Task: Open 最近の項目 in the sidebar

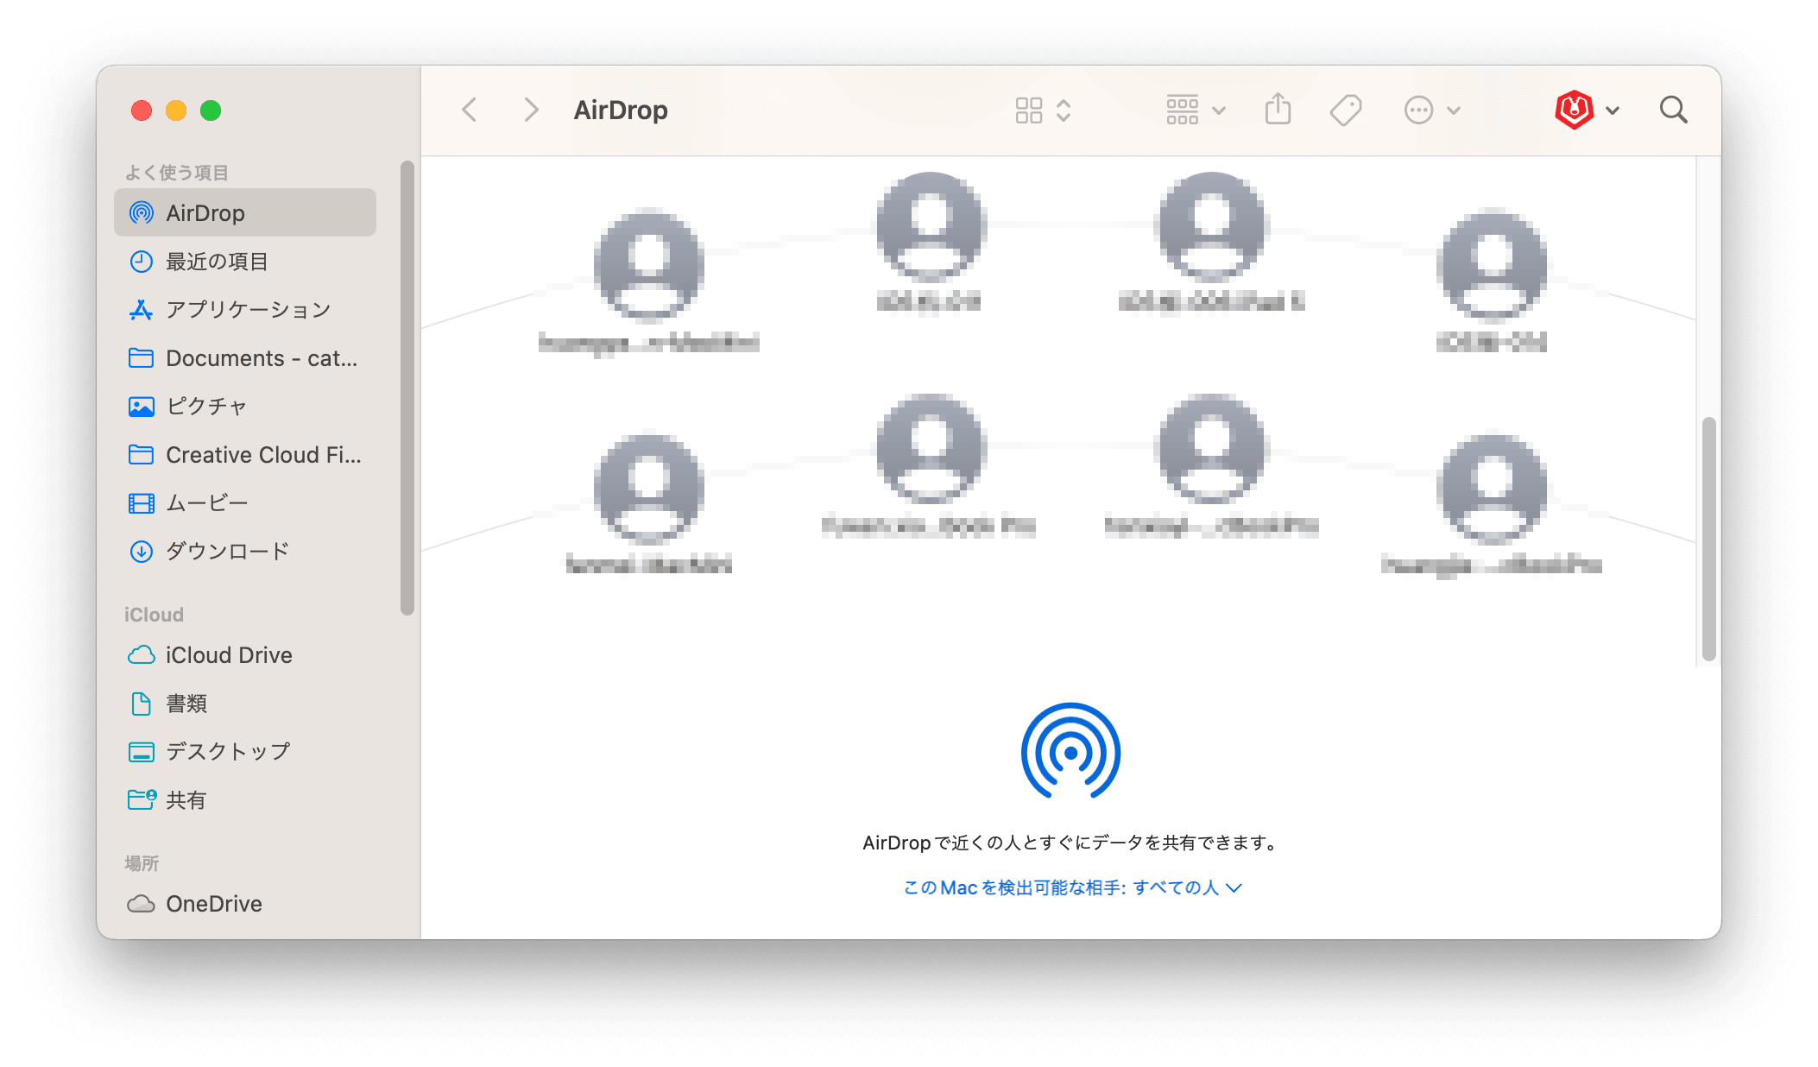Action: pyautogui.click(x=245, y=262)
